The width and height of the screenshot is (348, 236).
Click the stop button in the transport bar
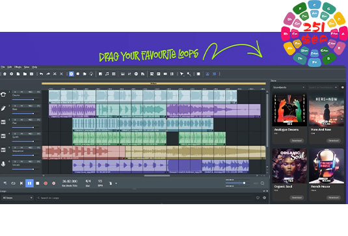click(x=38, y=183)
